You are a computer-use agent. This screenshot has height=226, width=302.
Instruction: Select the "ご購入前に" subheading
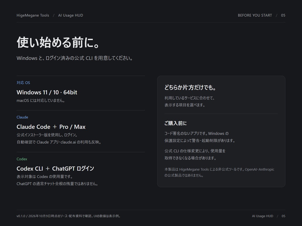pos(175,123)
